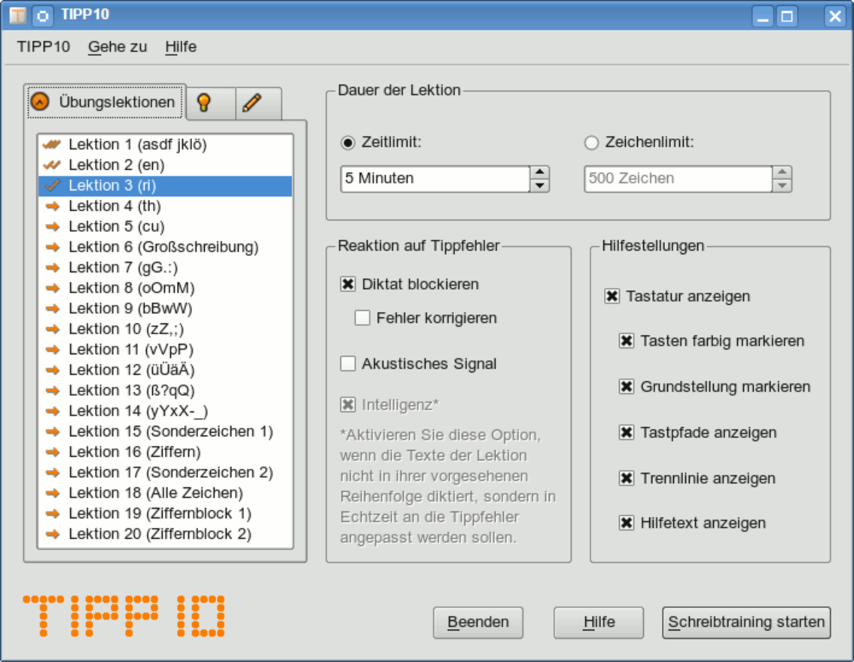Open the Gehe zu menu
Screen dimensions: 854x662
(x=117, y=47)
